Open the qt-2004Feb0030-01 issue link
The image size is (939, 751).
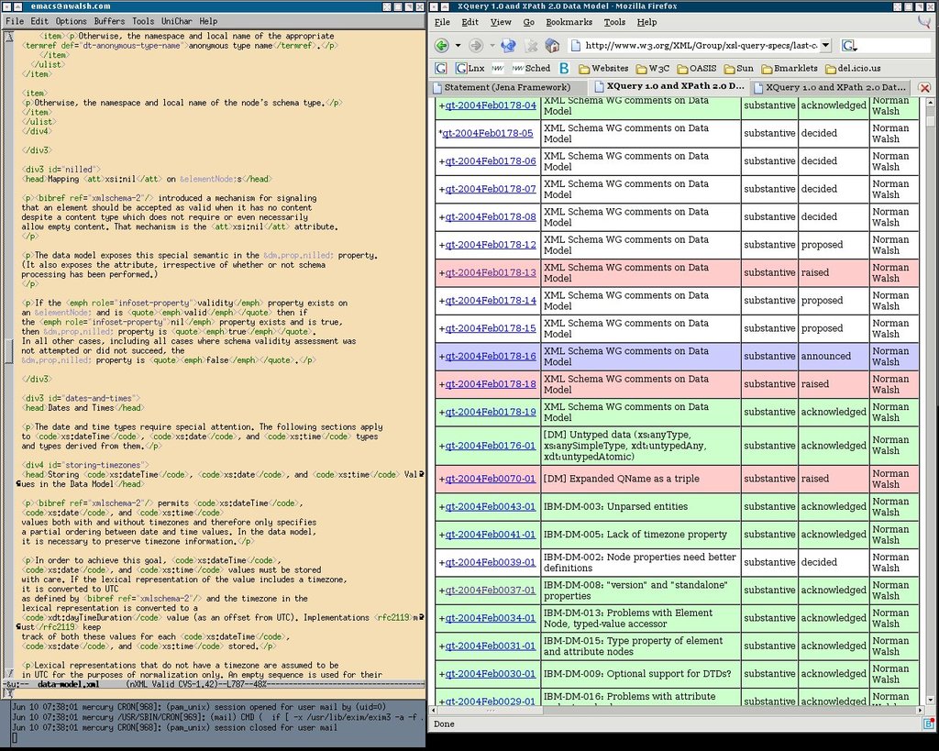pos(491,674)
